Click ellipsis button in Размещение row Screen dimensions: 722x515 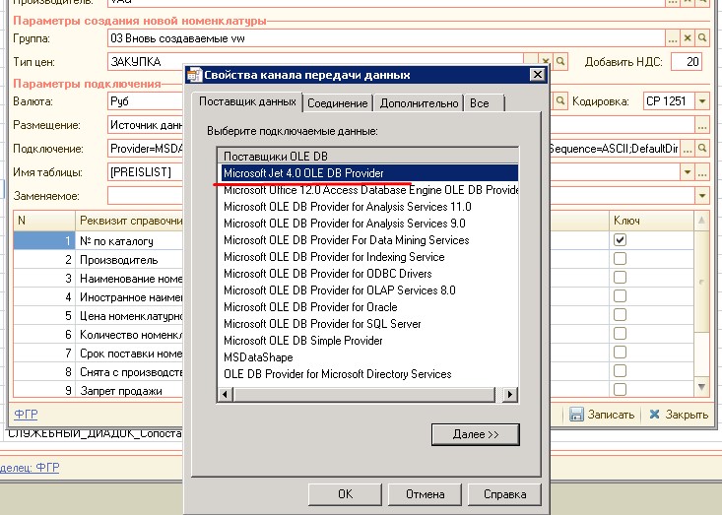[x=702, y=125]
